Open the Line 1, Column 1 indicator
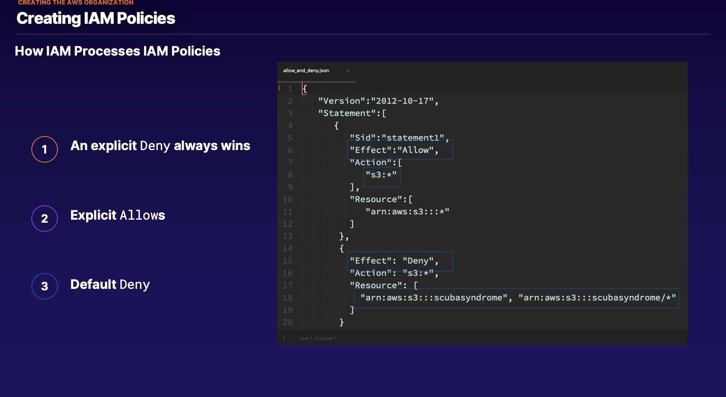The height and width of the screenshot is (397, 726). pos(317,338)
